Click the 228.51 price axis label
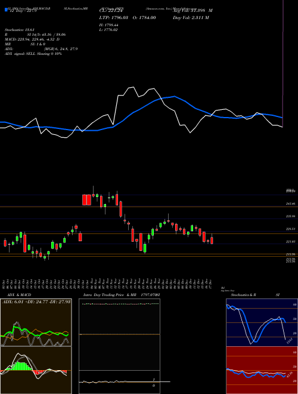Viewport: 298px width, 394px height. click(290, 229)
